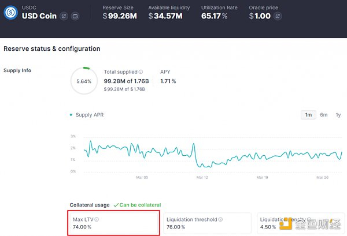This screenshot has width=347, height=236.
Task: Click the Mar 12 dip on chart
Action: (205, 166)
